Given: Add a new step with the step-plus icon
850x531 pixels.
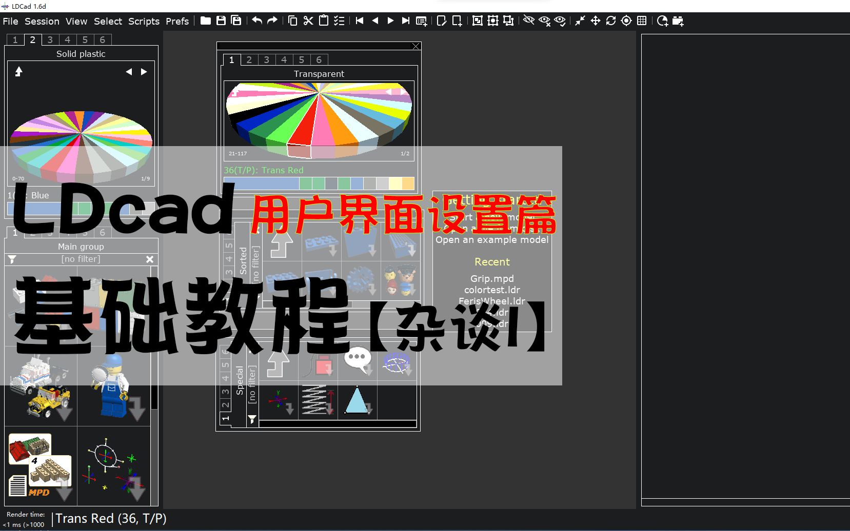Looking at the screenshot, I should coord(421,21).
